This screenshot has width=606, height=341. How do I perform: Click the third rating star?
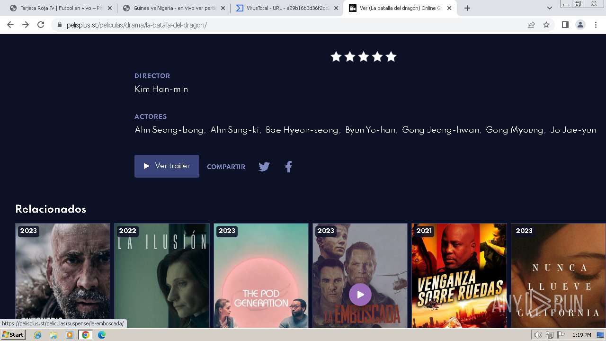pos(364,57)
